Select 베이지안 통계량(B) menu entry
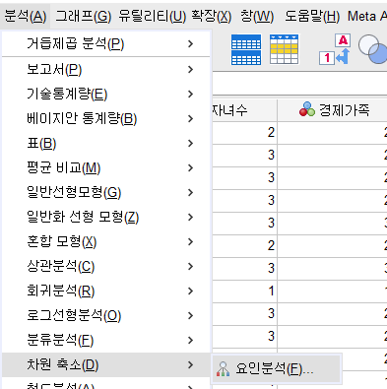The width and height of the screenshot is (387, 389). (x=105, y=118)
